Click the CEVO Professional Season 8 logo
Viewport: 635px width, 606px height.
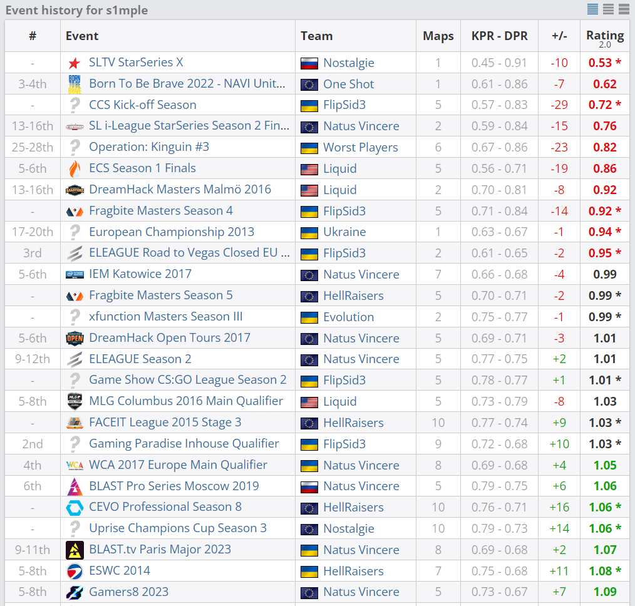click(x=75, y=507)
